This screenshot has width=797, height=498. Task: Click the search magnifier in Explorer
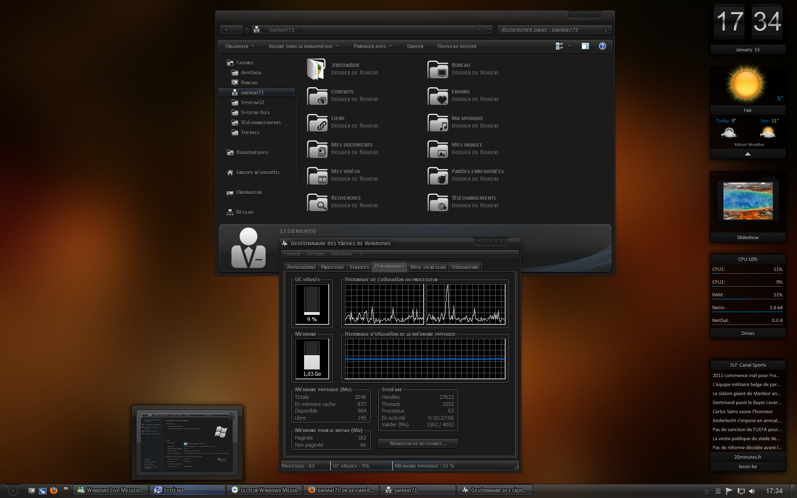606,29
